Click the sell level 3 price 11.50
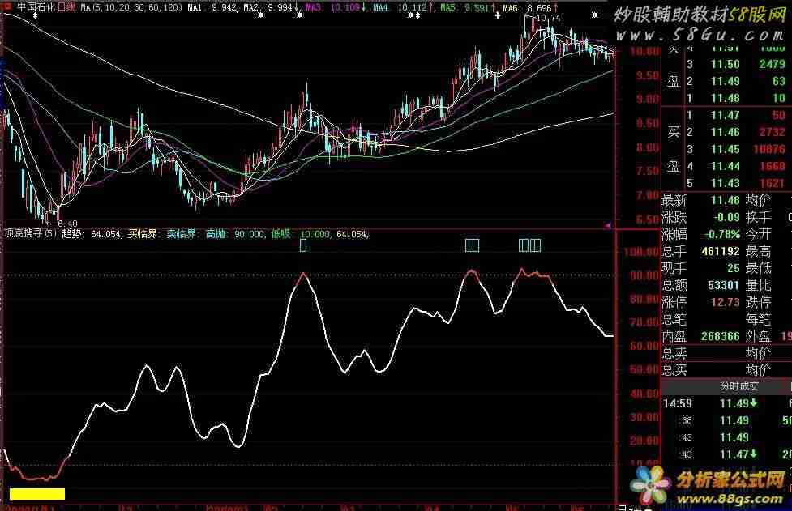The width and height of the screenshot is (792, 511). tap(725, 64)
